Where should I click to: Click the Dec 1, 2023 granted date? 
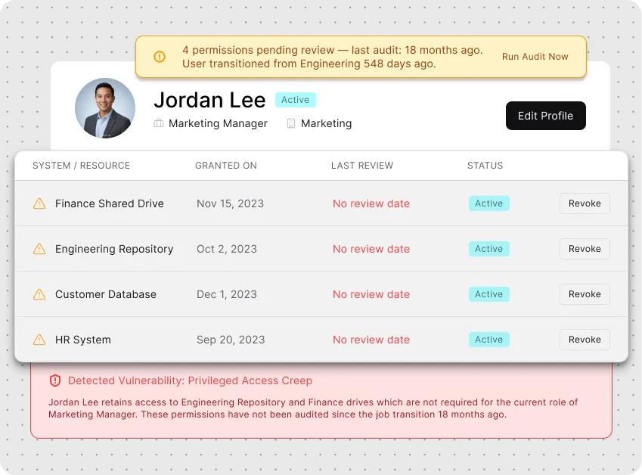tap(227, 294)
